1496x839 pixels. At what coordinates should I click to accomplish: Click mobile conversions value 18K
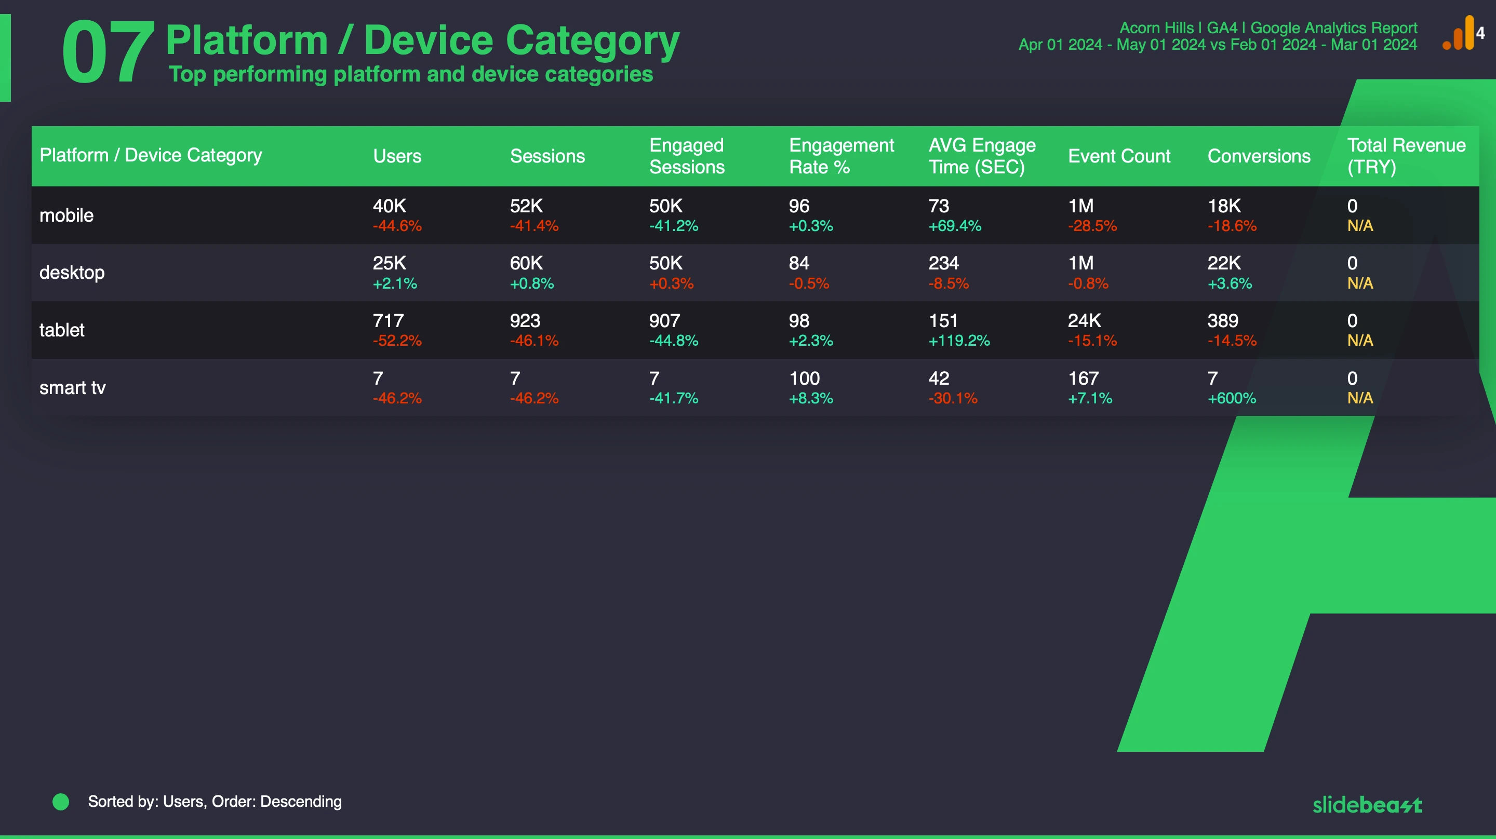pos(1224,206)
